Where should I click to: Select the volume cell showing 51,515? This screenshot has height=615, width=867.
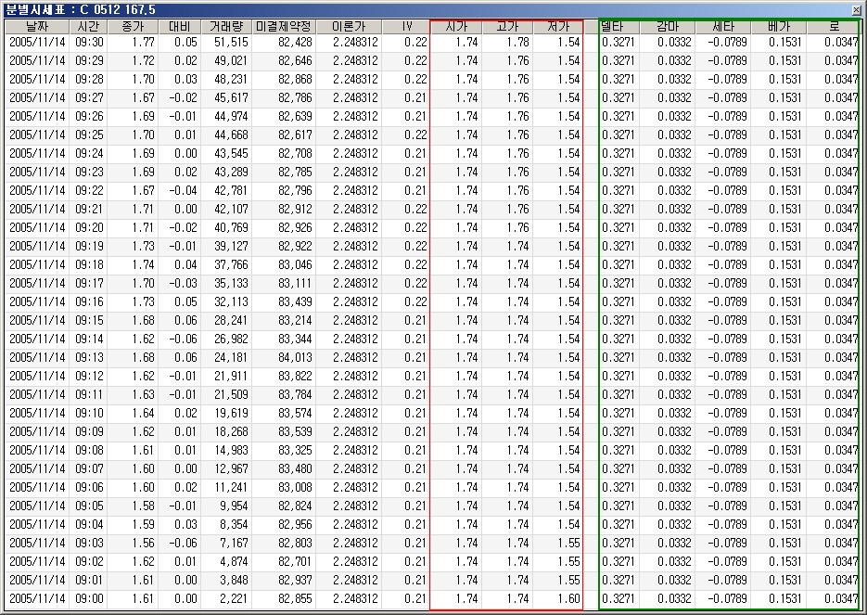226,42
